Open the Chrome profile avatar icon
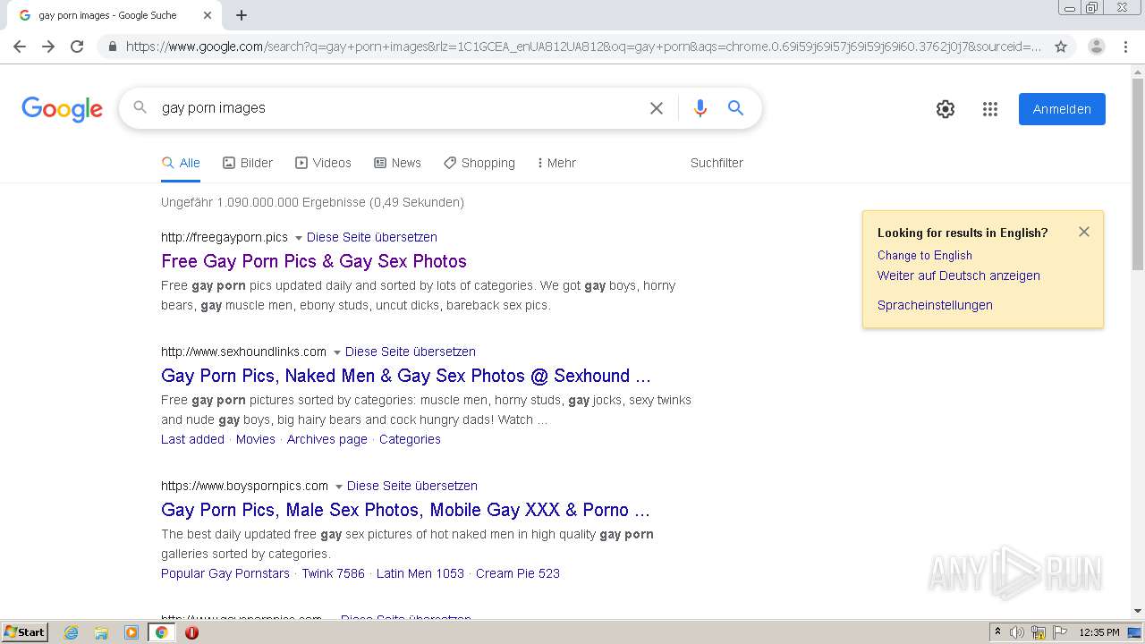This screenshot has height=644, width=1145. (x=1097, y=47)
